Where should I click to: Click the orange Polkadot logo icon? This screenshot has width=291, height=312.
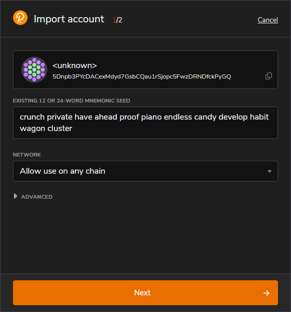click(x=20, y=18)
